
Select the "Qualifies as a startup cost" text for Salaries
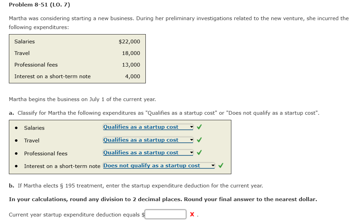(x=140, y=127)
